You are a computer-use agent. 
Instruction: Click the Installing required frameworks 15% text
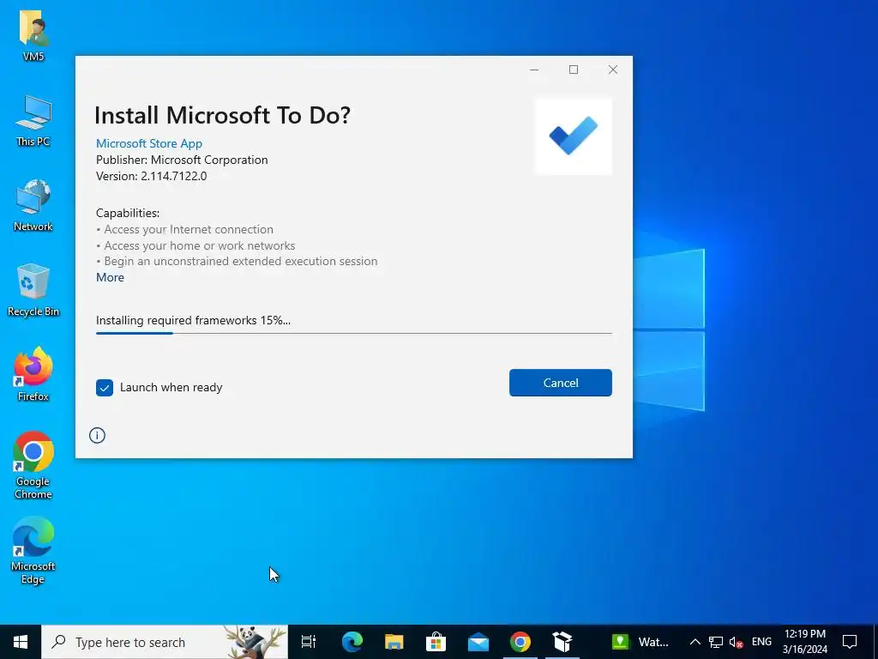pyautogui.click(x=193, y=321)
